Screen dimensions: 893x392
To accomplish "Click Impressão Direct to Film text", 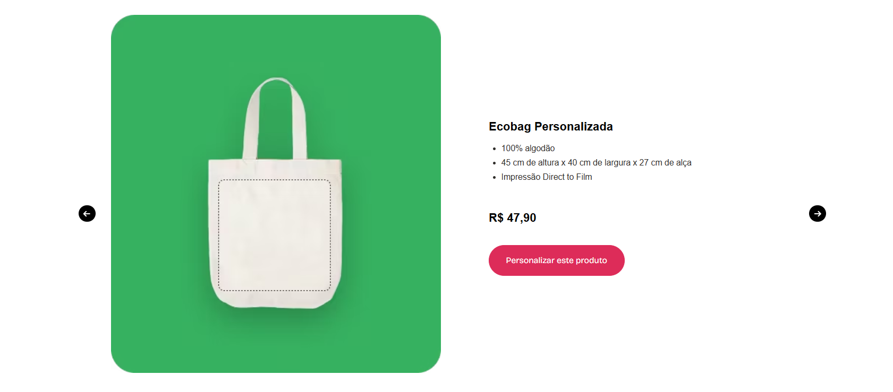I will point(547,177).
